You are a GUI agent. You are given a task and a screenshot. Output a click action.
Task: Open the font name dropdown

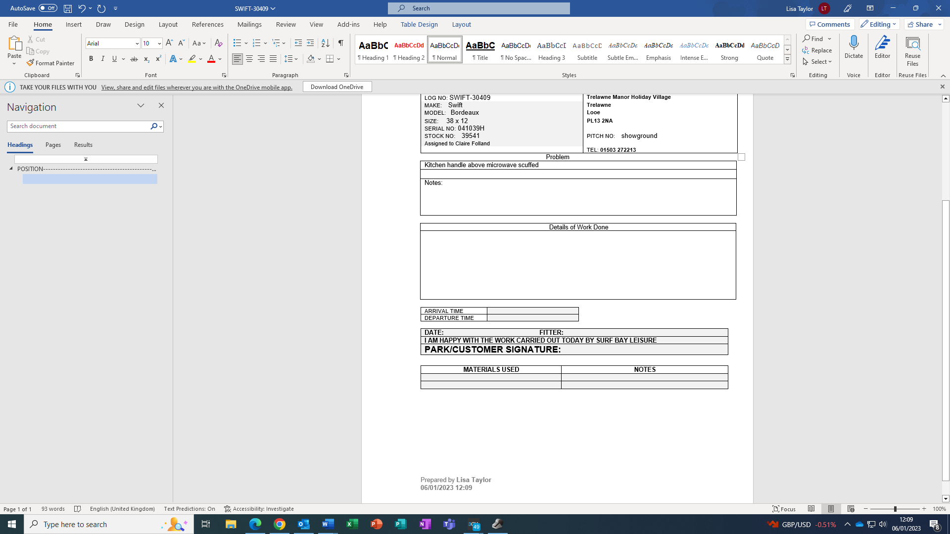coord(137,44)
